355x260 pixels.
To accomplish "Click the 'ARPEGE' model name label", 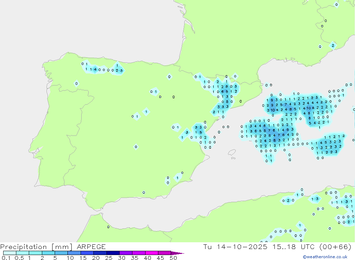I will [x=91, y=247].
